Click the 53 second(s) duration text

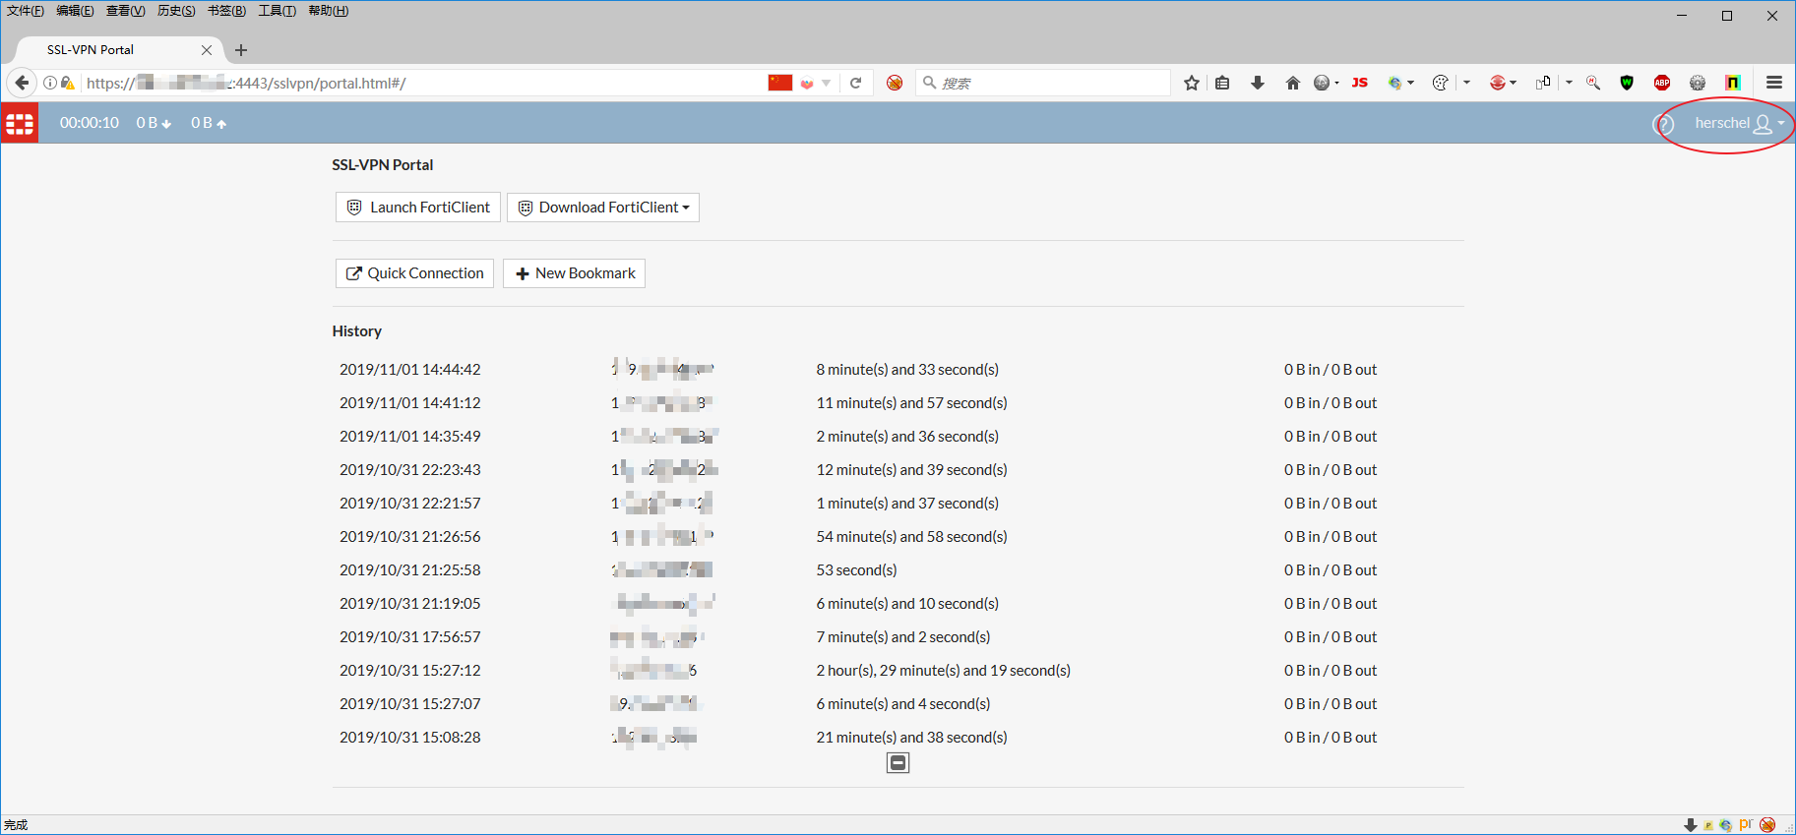pyautogui.click(x=857, y=570)
